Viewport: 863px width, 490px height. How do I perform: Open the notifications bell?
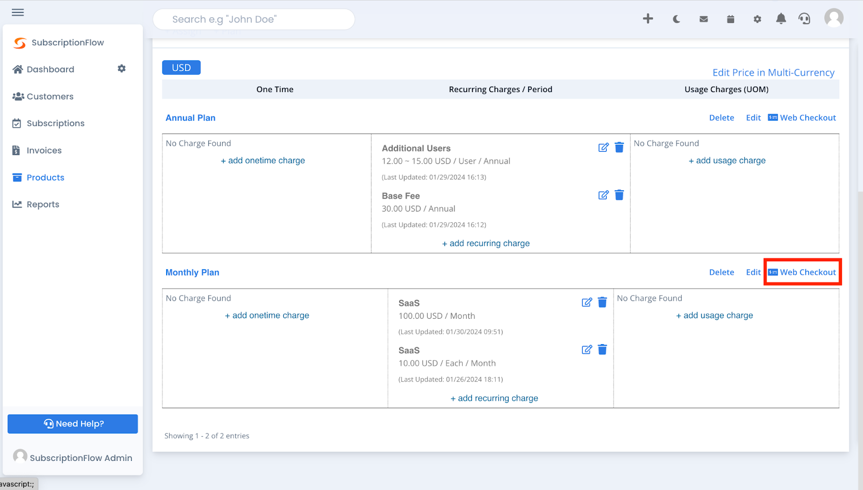(x=780, y=19)
